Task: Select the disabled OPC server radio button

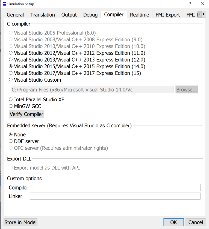Action: click(x=11, y=148)
